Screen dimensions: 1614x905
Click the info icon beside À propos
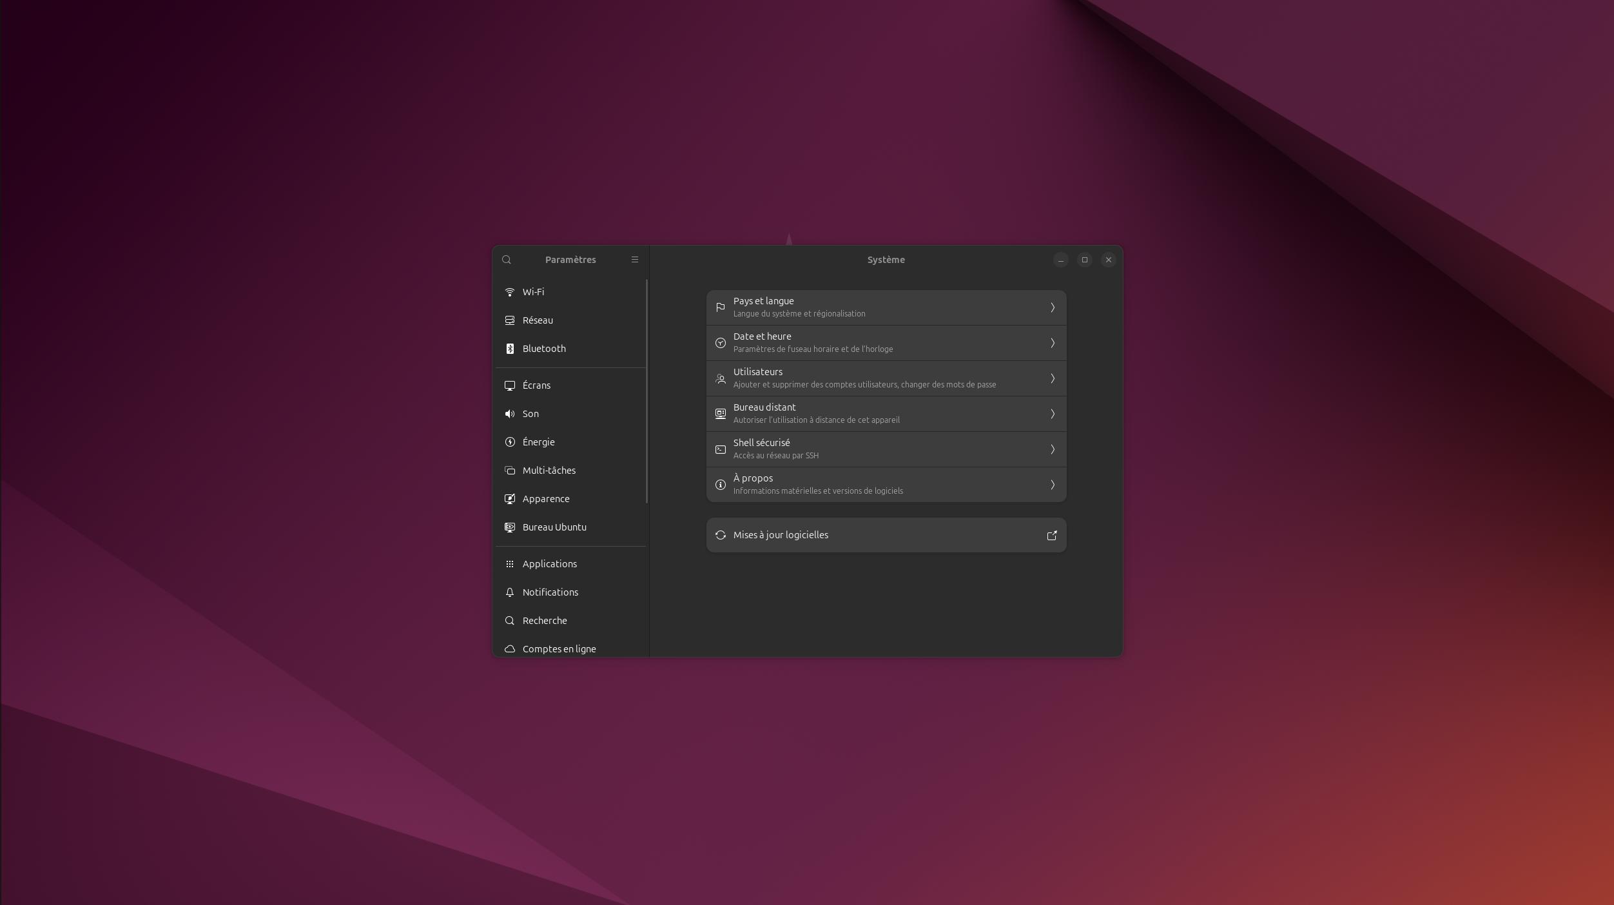click(x=721, y=485)
